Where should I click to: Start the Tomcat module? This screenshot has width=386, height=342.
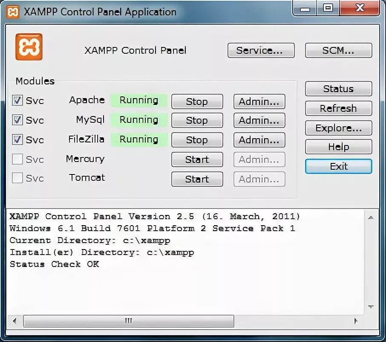197,179
